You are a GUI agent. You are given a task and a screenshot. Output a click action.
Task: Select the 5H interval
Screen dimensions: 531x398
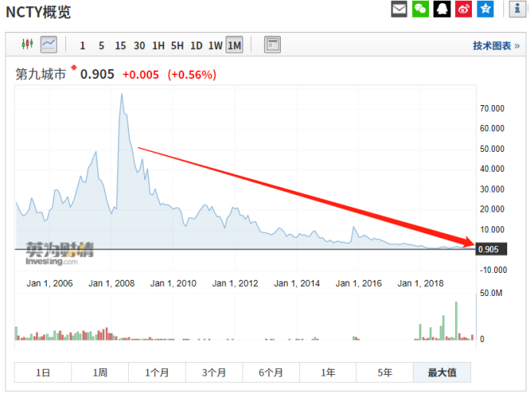(177, 45)
